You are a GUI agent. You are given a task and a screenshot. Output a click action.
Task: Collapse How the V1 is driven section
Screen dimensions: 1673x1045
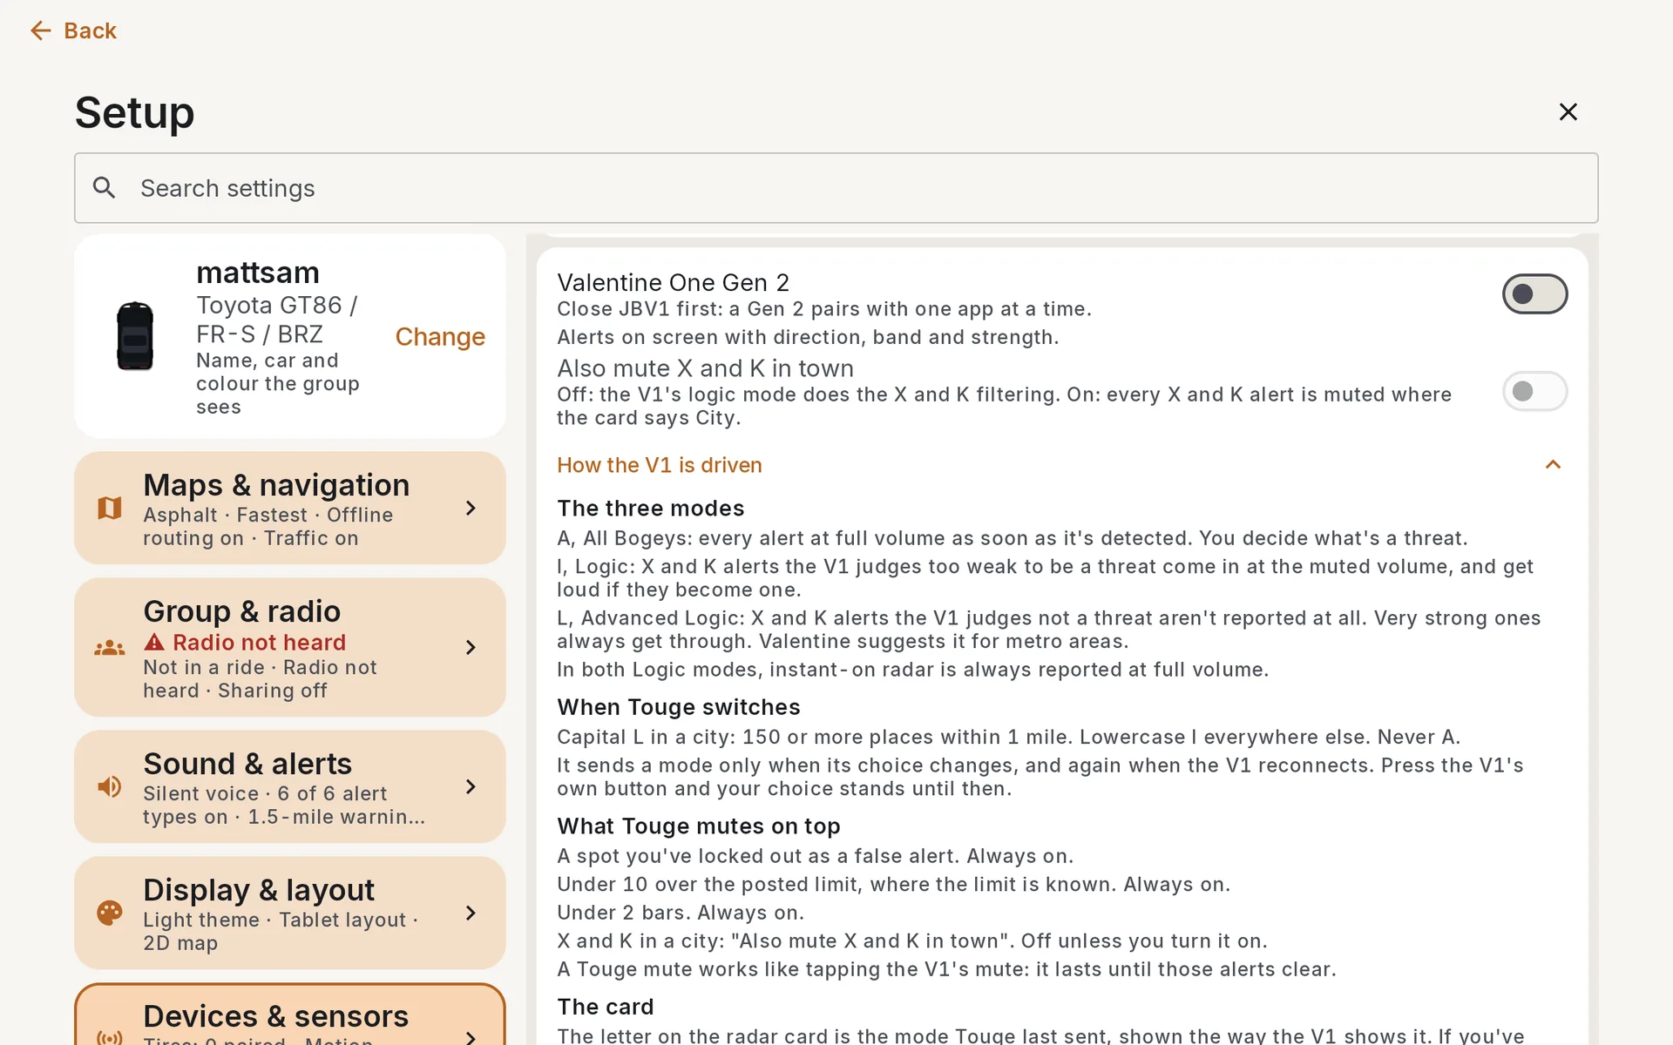[1553, 465]
